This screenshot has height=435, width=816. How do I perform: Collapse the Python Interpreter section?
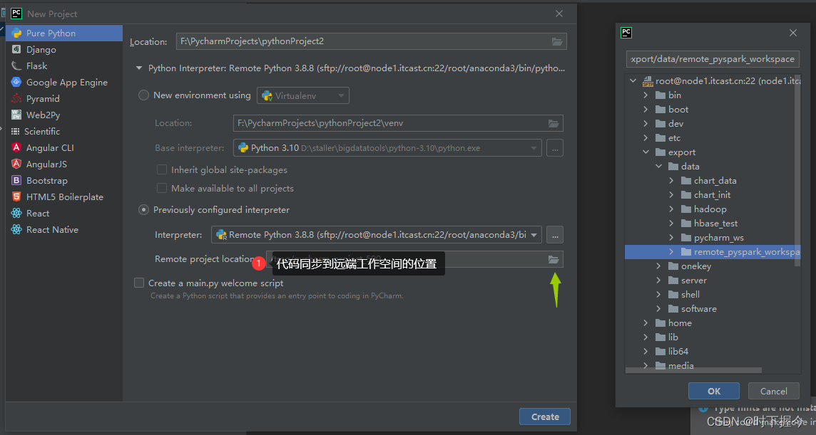tap(139, 68)
